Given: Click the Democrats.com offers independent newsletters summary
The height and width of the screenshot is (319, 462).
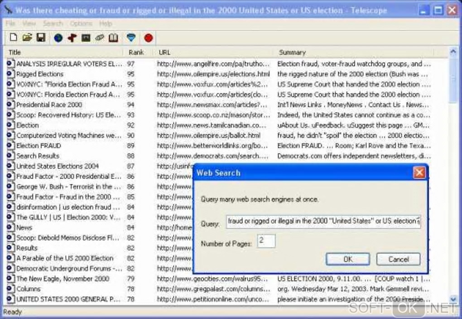Looking at the screenshot, I should 354,156.
